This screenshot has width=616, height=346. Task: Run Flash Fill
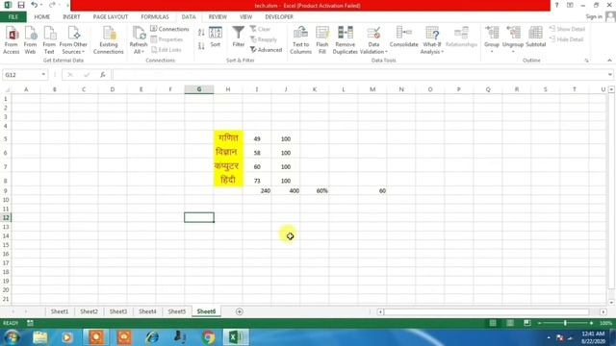322,40
